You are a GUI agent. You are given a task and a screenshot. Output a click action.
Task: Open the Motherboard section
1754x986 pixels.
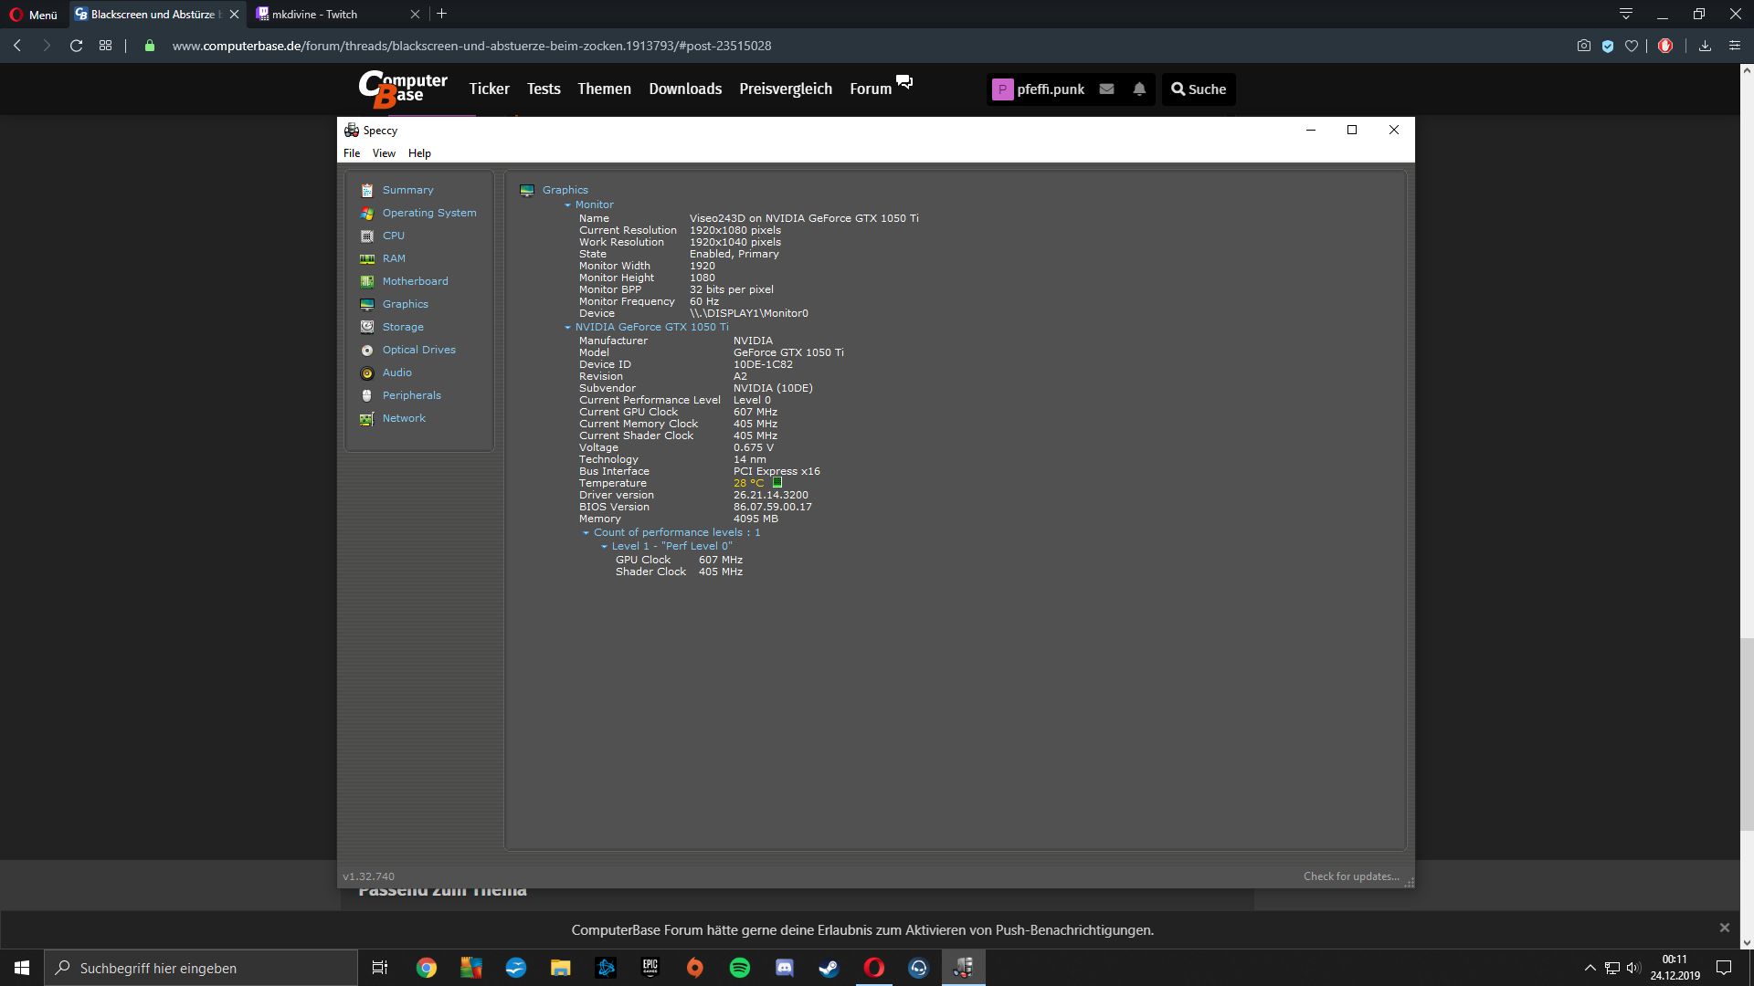[415, 281]
